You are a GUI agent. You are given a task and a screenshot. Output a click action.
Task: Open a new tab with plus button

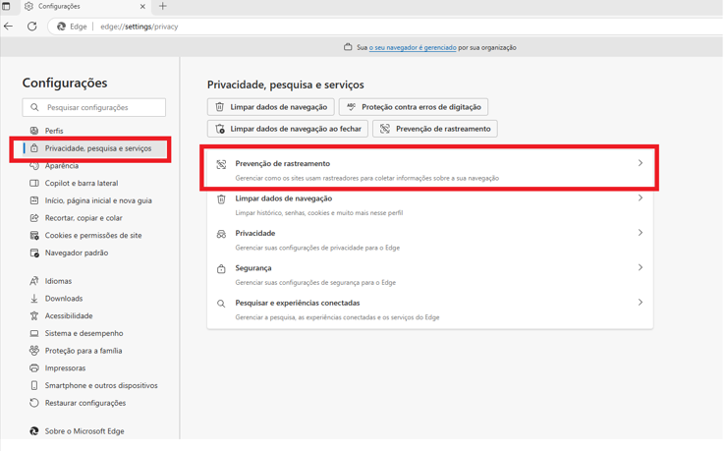pyautogui.click(x=163, y=7)
